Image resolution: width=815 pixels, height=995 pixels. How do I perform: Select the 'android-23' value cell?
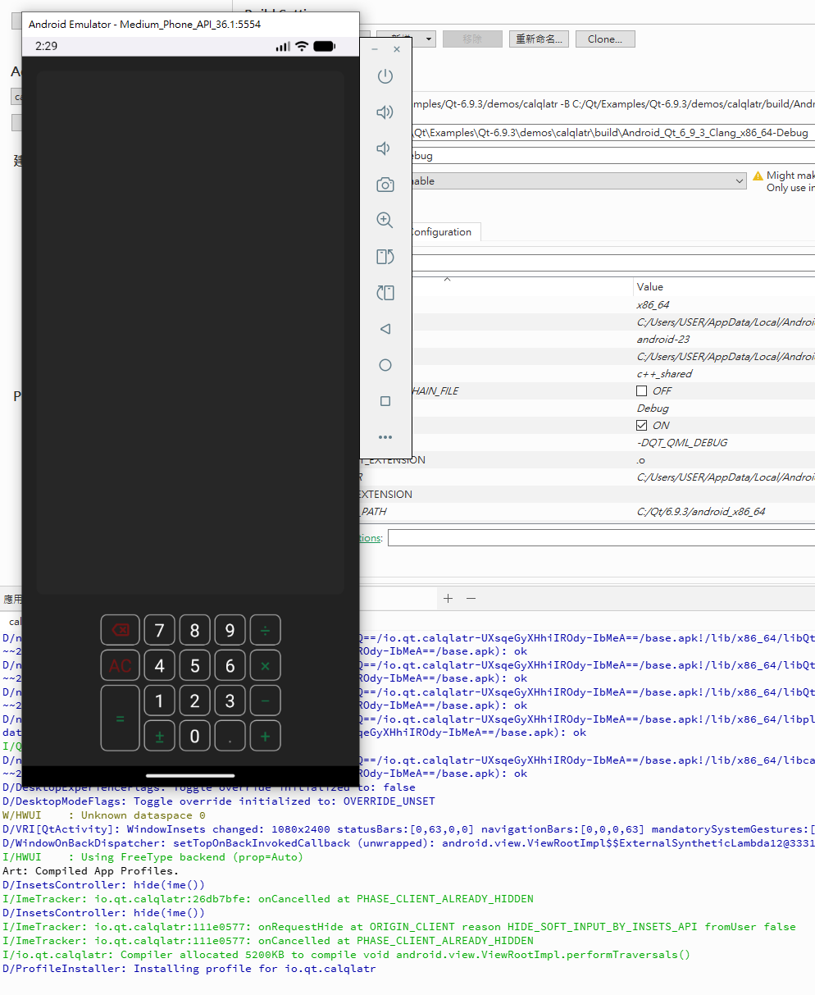point(662,339)
